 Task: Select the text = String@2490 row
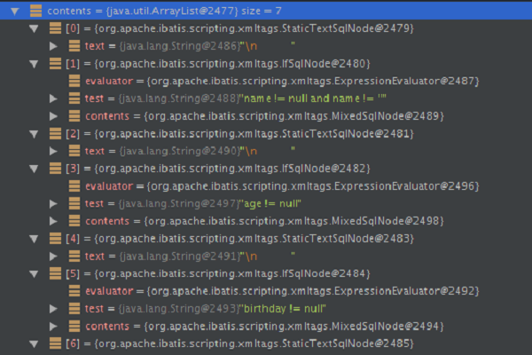point(266,151)
